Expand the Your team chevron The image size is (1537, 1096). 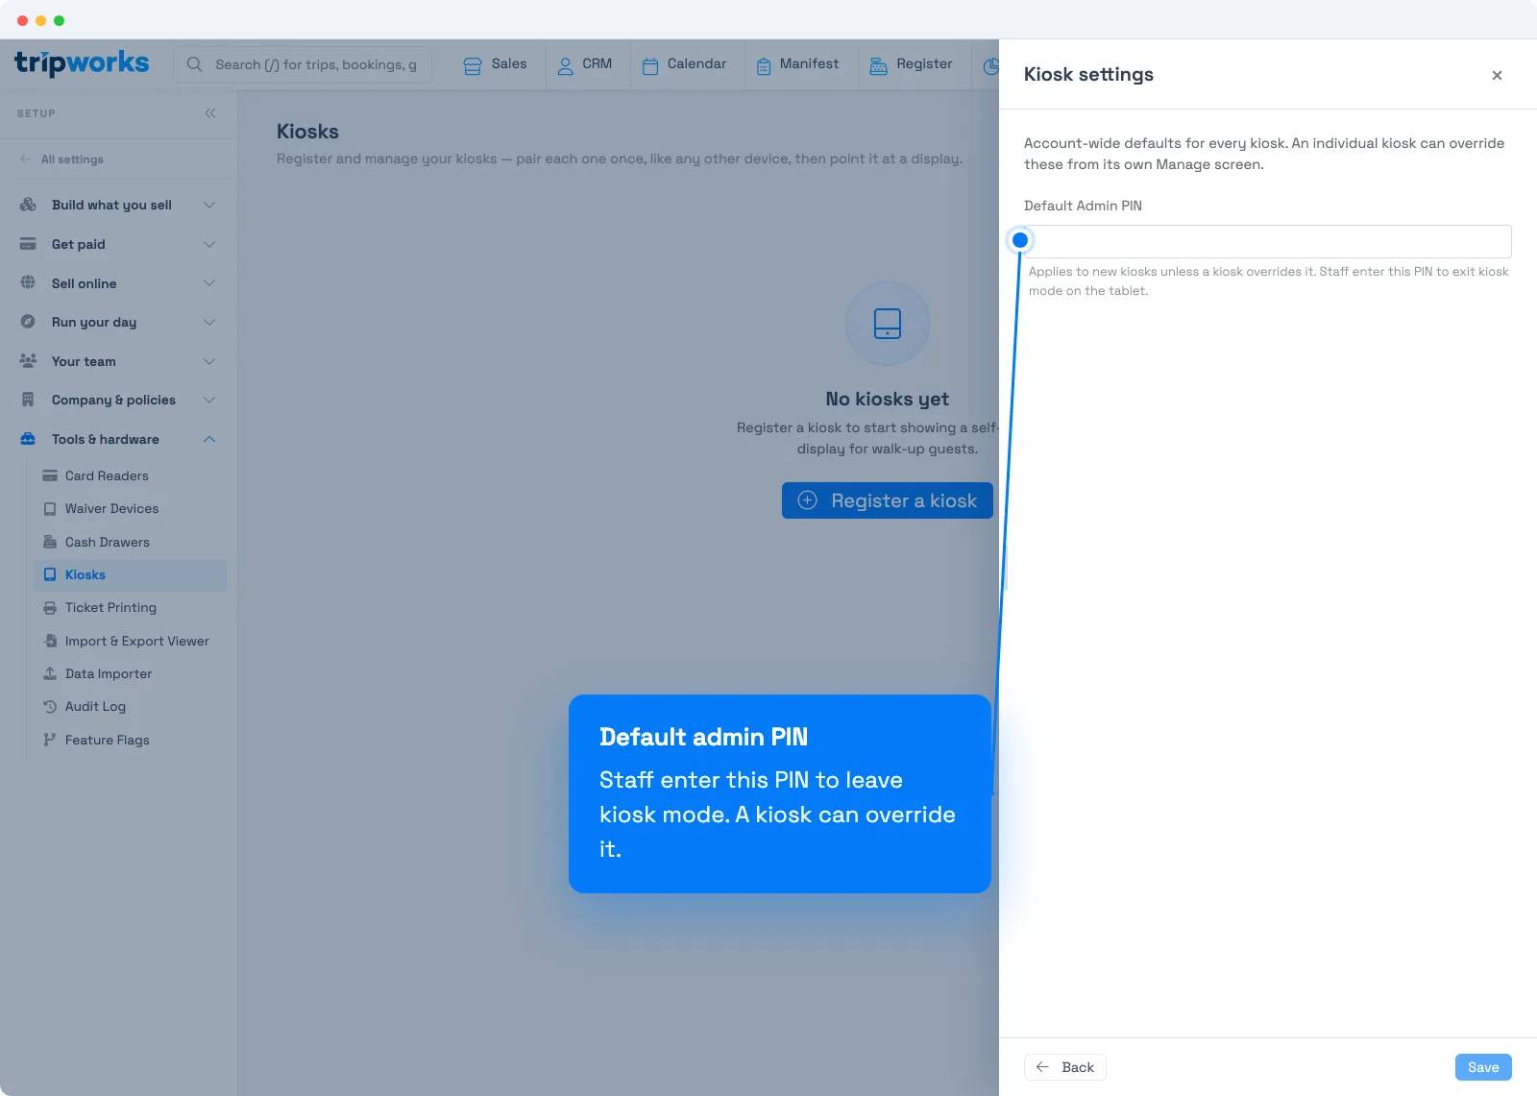click(x=209, y=361)
